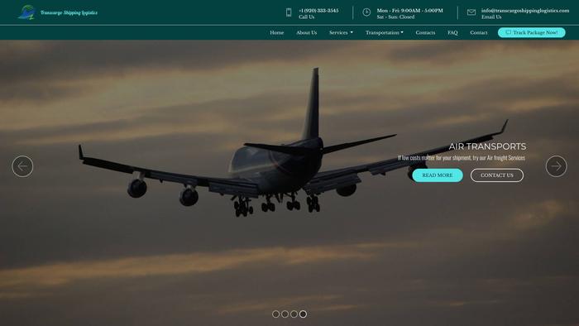Click the clock icon next to business hours
This screenshot has height=326, width=579.
pyautogui.click(x=366, y=12)
